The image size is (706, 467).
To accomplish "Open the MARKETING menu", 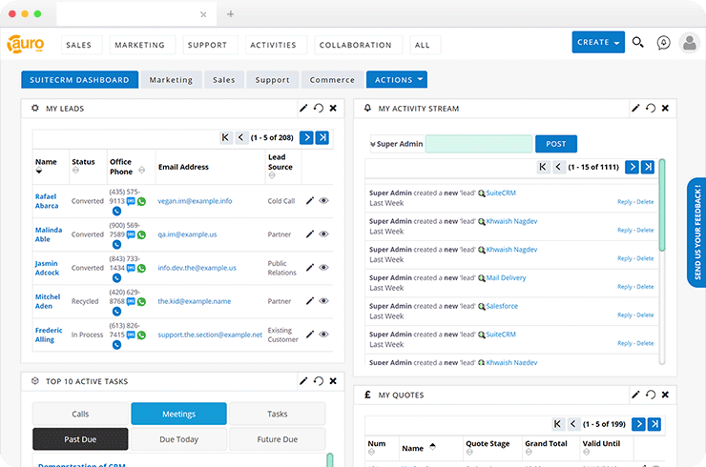I will coord(139,45).
